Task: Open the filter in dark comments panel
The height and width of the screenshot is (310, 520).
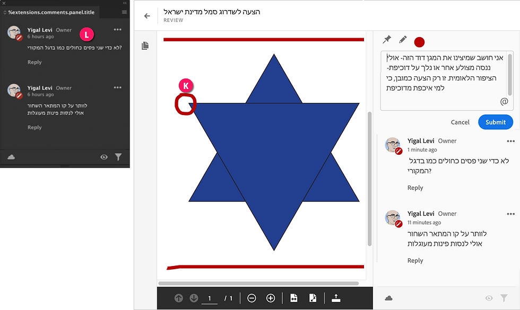Action: pos(118,157)
